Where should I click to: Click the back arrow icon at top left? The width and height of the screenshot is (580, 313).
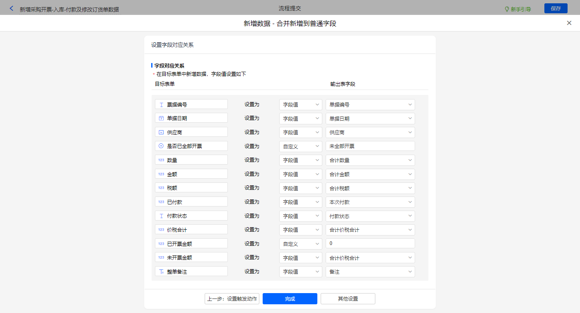[11, 8]
